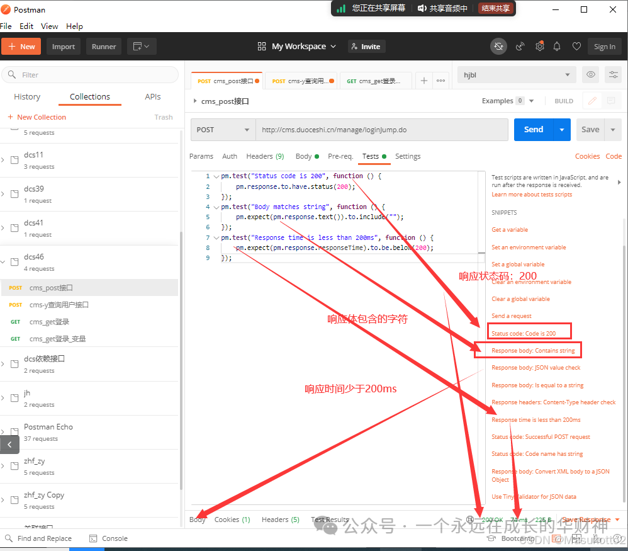Open the Pre-req. tab
Screen dimensions: 628x551
tap(340, 156)
